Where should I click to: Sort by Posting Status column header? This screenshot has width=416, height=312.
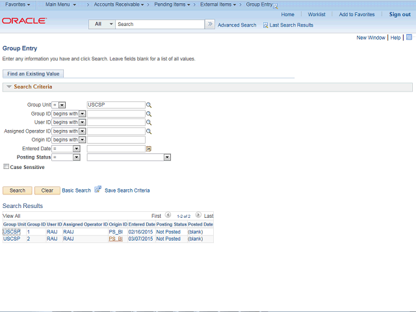[172, 224]
